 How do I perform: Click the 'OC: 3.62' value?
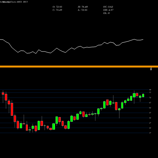pos(108,7)
